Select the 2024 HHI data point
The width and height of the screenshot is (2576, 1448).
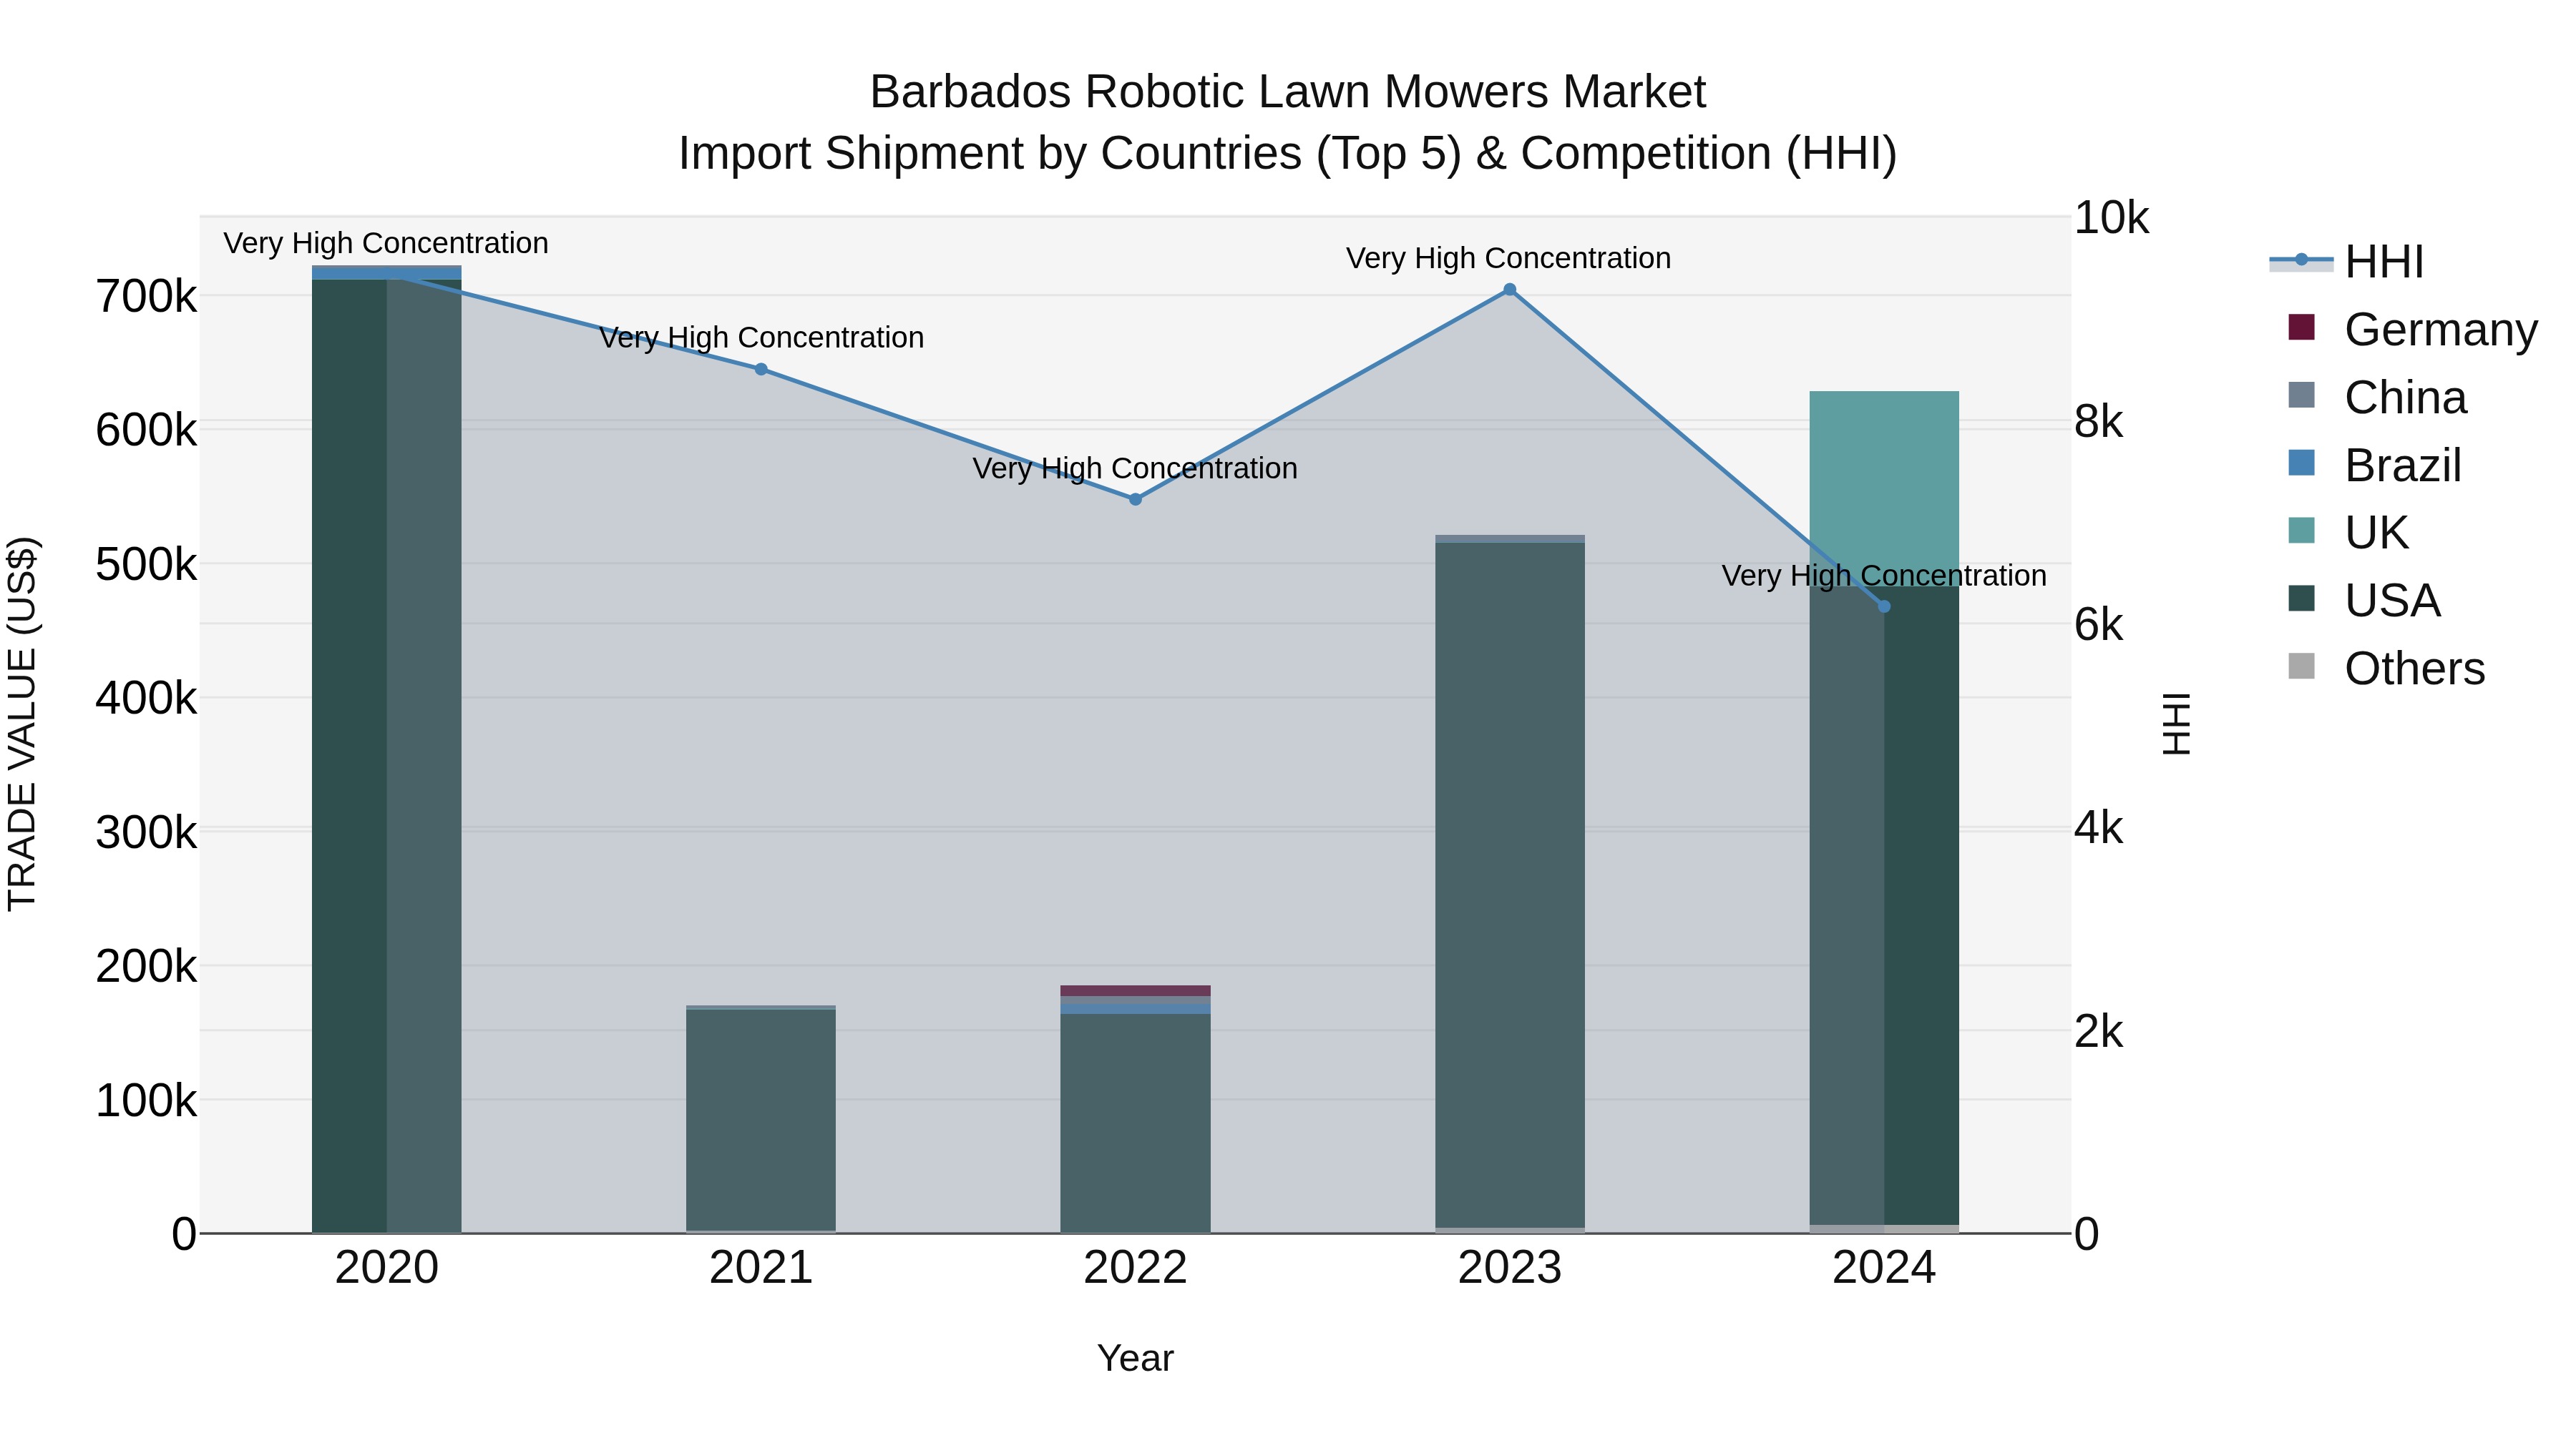[1884, 606]
